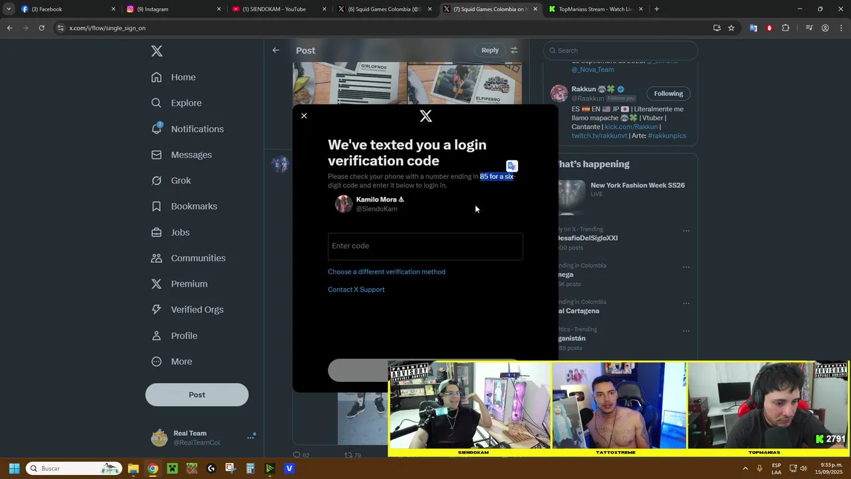Open the More menu in sidebar
Viewport: 851px width, 479px height.
point(172,362)
